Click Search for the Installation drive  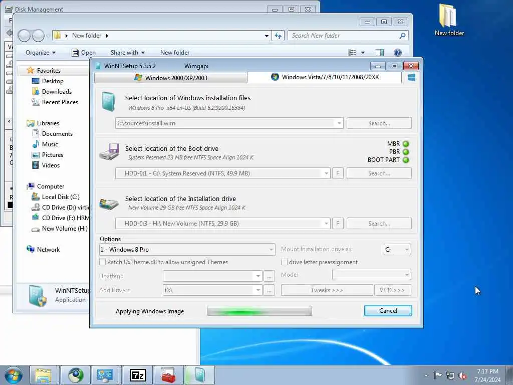pyautogui.click(x=379, y=224)
